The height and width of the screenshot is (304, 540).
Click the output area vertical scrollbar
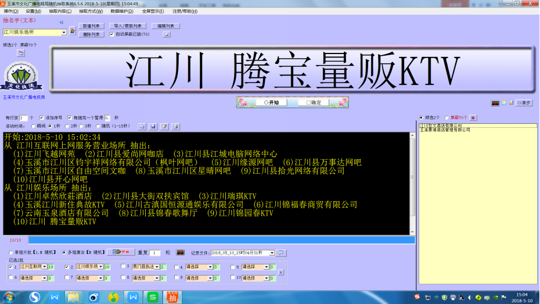[x=412, y=183]
